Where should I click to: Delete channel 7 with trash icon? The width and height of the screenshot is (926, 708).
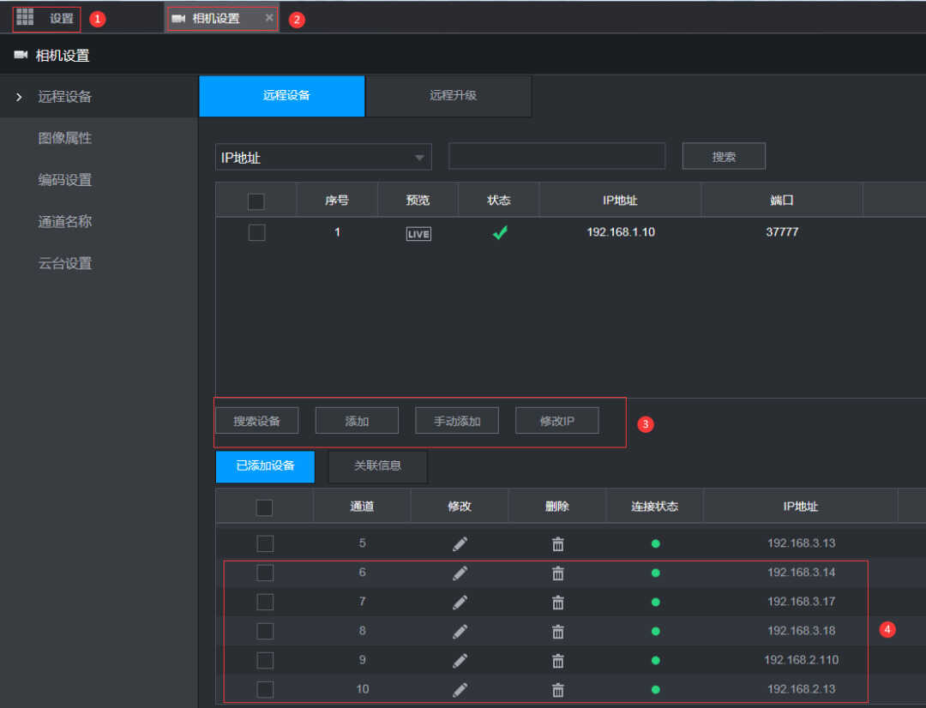(x=557, y=603)
